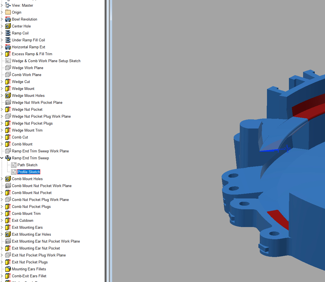Image resolution: width=325 pixels, height=282 pixels.
Task: Click the Mounting Ears Fillets icon
Action: point(8,269)
